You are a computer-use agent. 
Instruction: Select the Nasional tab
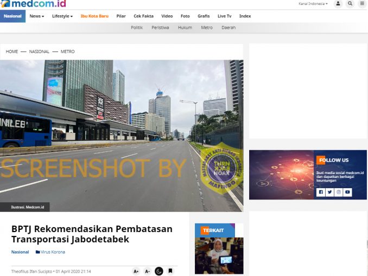(x=12, y=16)
